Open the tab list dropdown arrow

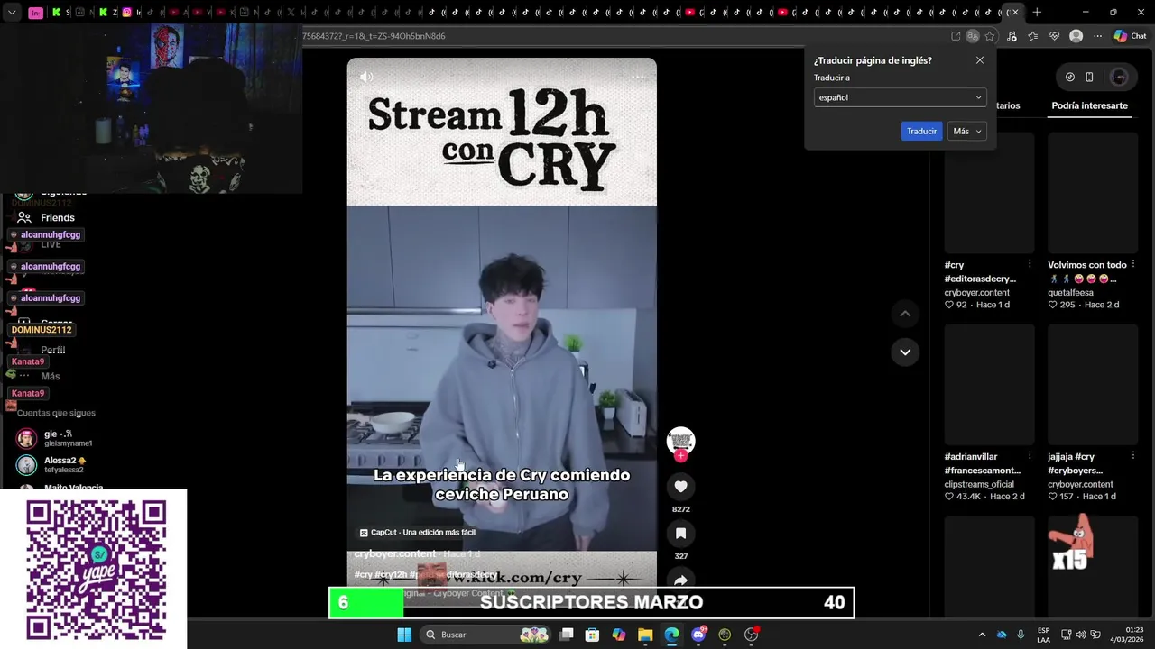[x=12, y=13]
